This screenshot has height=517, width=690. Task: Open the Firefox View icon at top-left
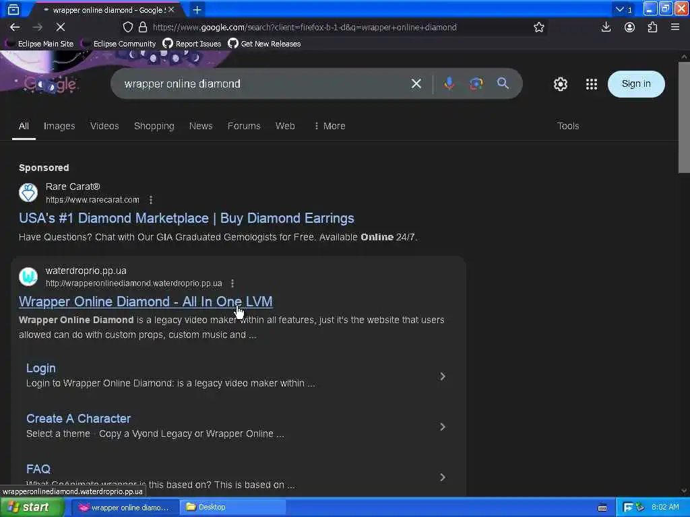coord(13,9)
